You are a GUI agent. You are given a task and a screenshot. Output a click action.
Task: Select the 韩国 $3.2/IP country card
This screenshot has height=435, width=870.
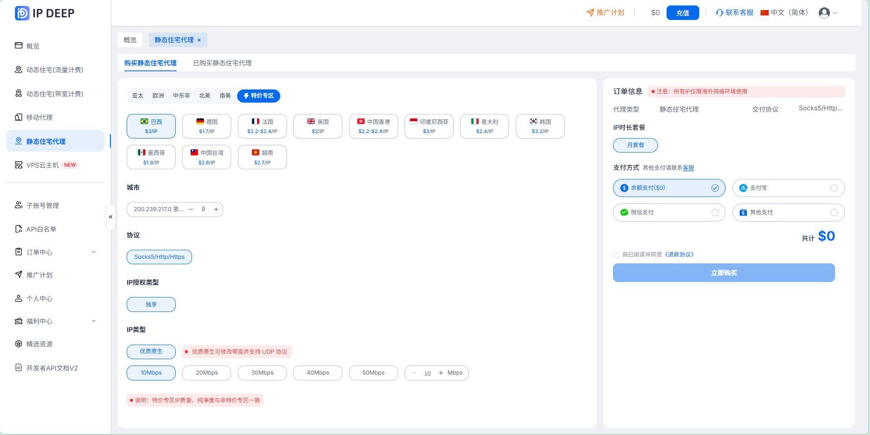(540, 126)
